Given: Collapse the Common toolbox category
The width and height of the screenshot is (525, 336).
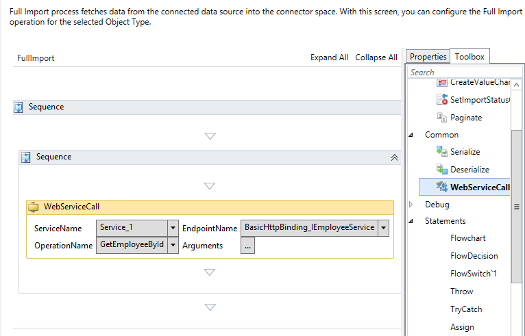Looking at the screenshot, I should tap(411, 135).
